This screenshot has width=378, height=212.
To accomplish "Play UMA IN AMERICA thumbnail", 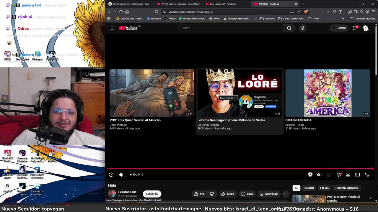I will point(328,93).
